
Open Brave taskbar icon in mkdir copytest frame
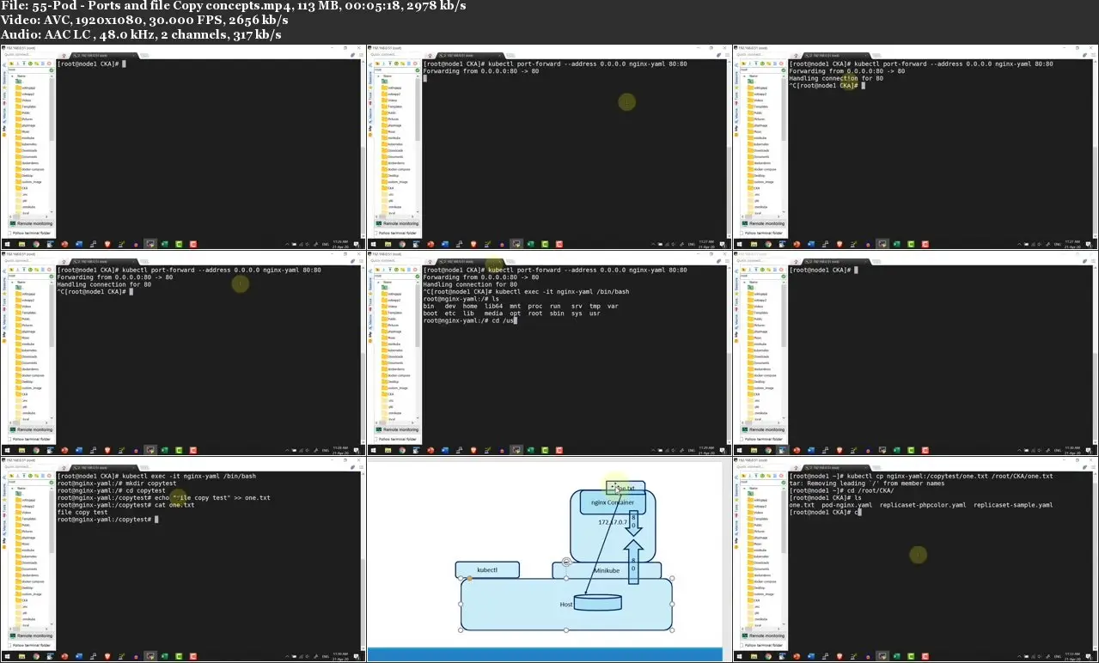(107, 657)
